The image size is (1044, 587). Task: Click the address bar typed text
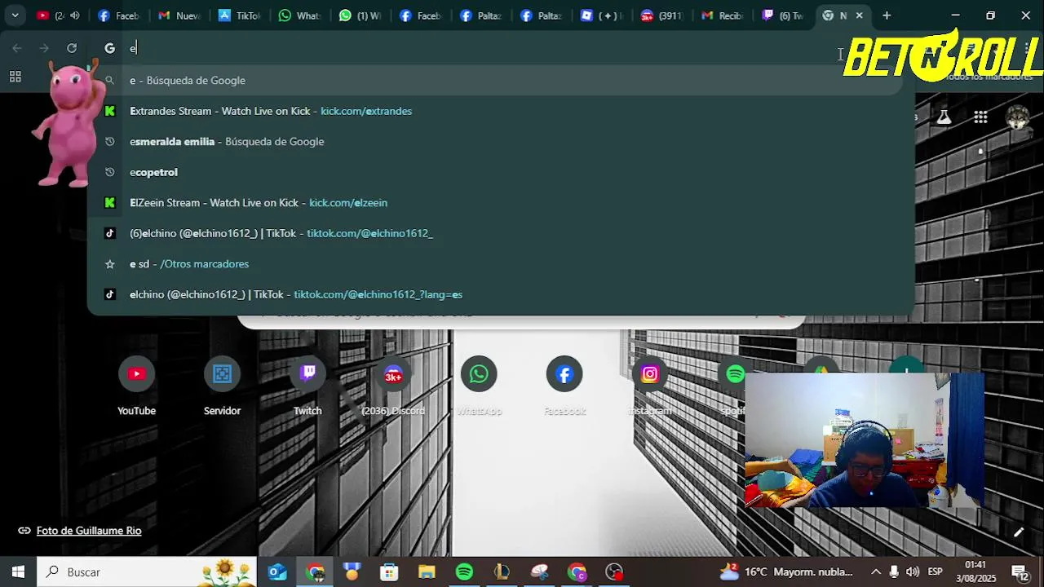point(133,48)
